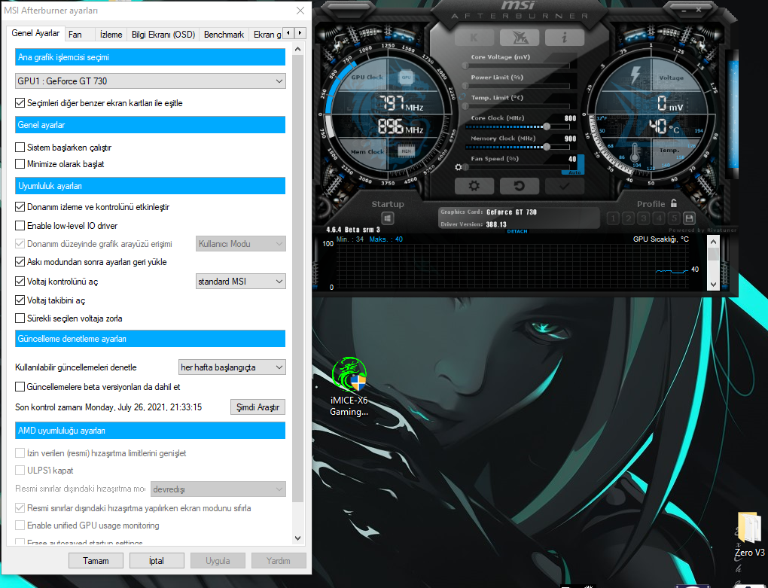768x588 pixels.
Task: Click settings scrollbar down arrow
Action: click(x=298, y=538)
